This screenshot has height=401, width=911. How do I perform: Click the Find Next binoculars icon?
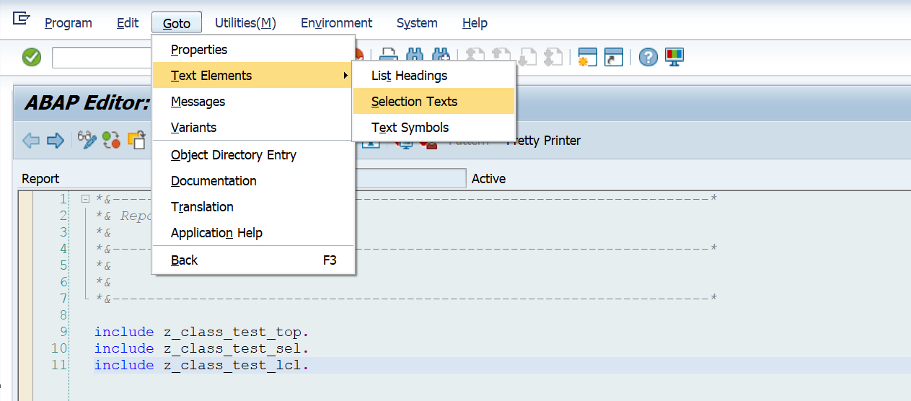pos(441,57)
